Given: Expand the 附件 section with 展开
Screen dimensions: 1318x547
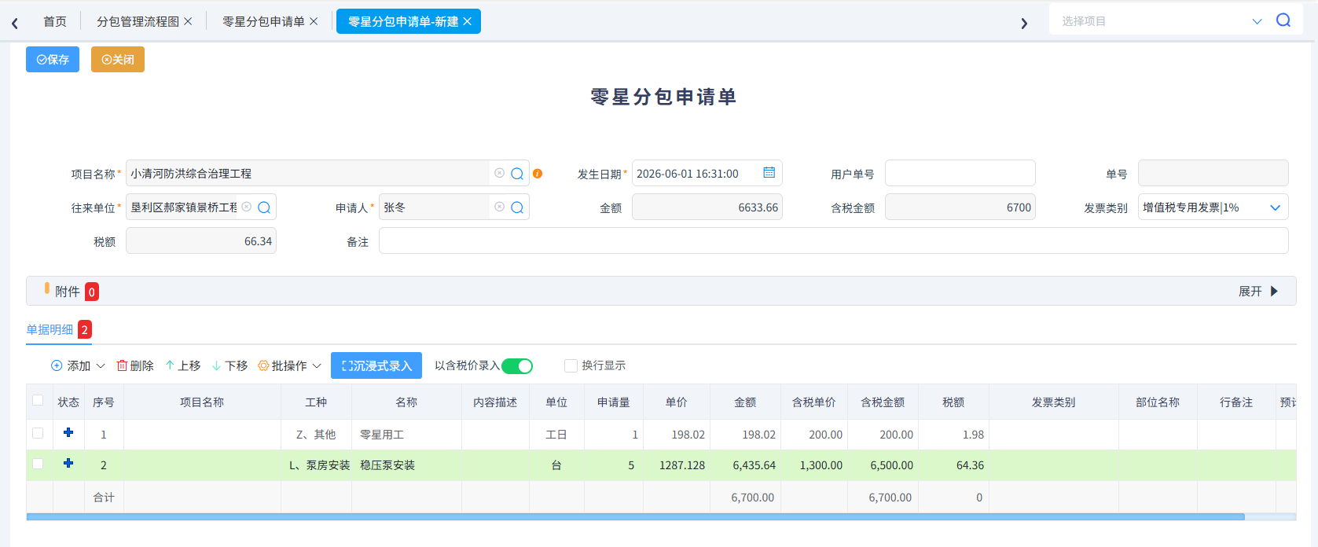Looking at the screenshot, I should pos(1258,292).
